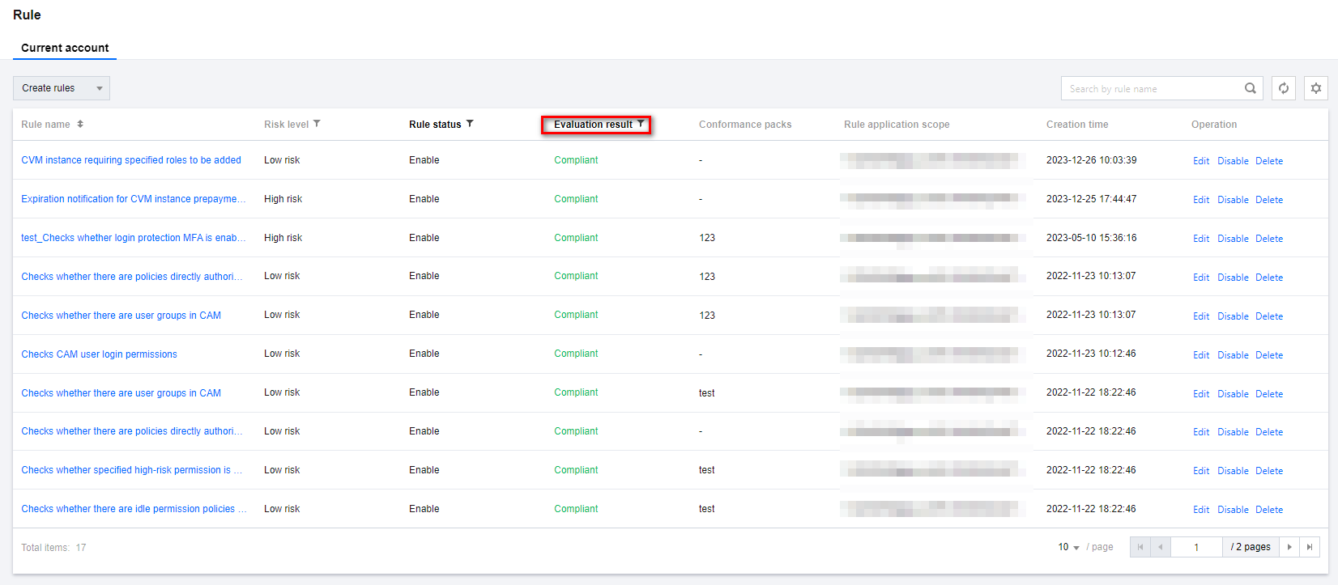
Task: Click the Risk level column header
Action: coord(286,125)
